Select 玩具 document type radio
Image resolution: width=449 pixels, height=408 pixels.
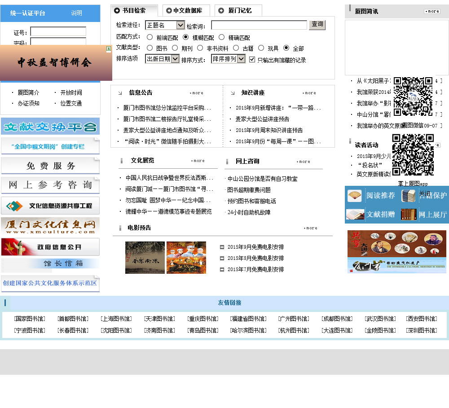click(261, 48)
